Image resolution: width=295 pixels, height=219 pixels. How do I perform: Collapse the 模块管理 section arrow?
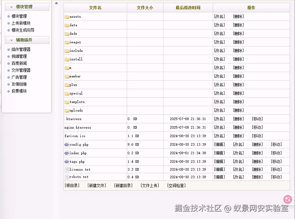point(11,7)
